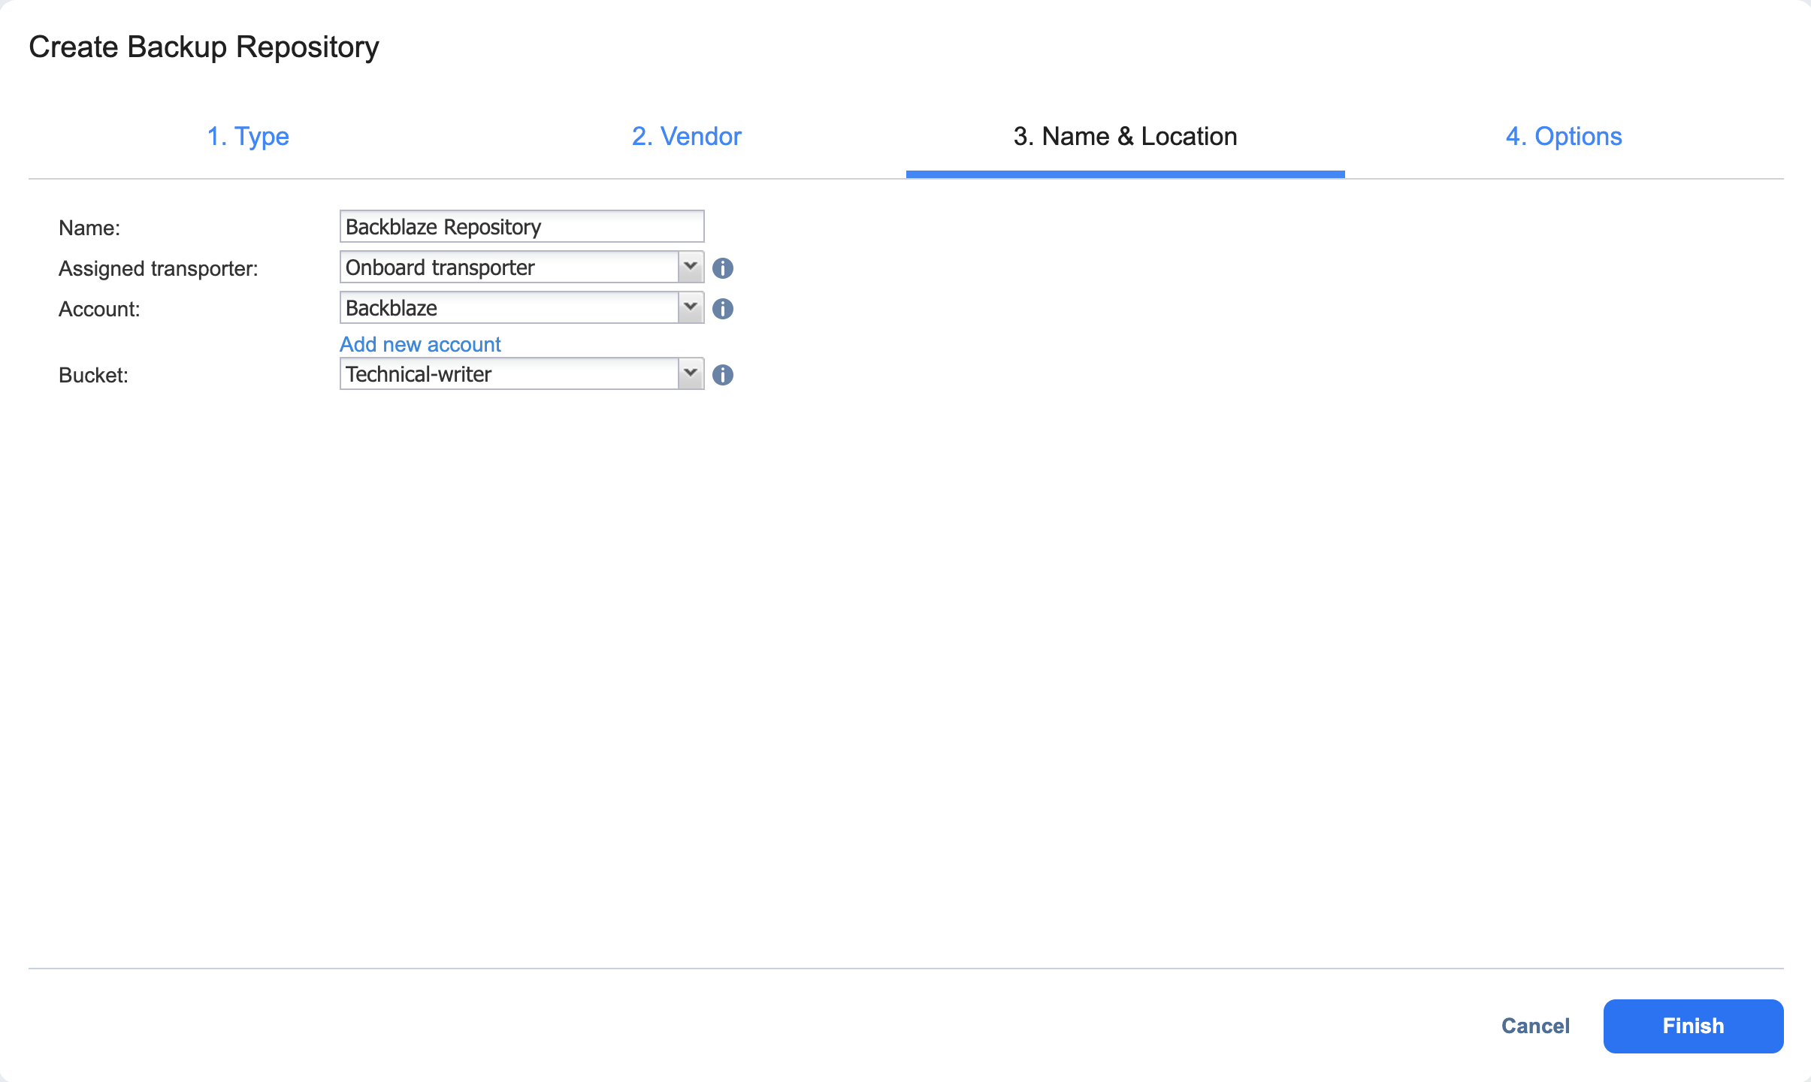Open the Bucket field info tooltip icon

[x=723, y=375]
